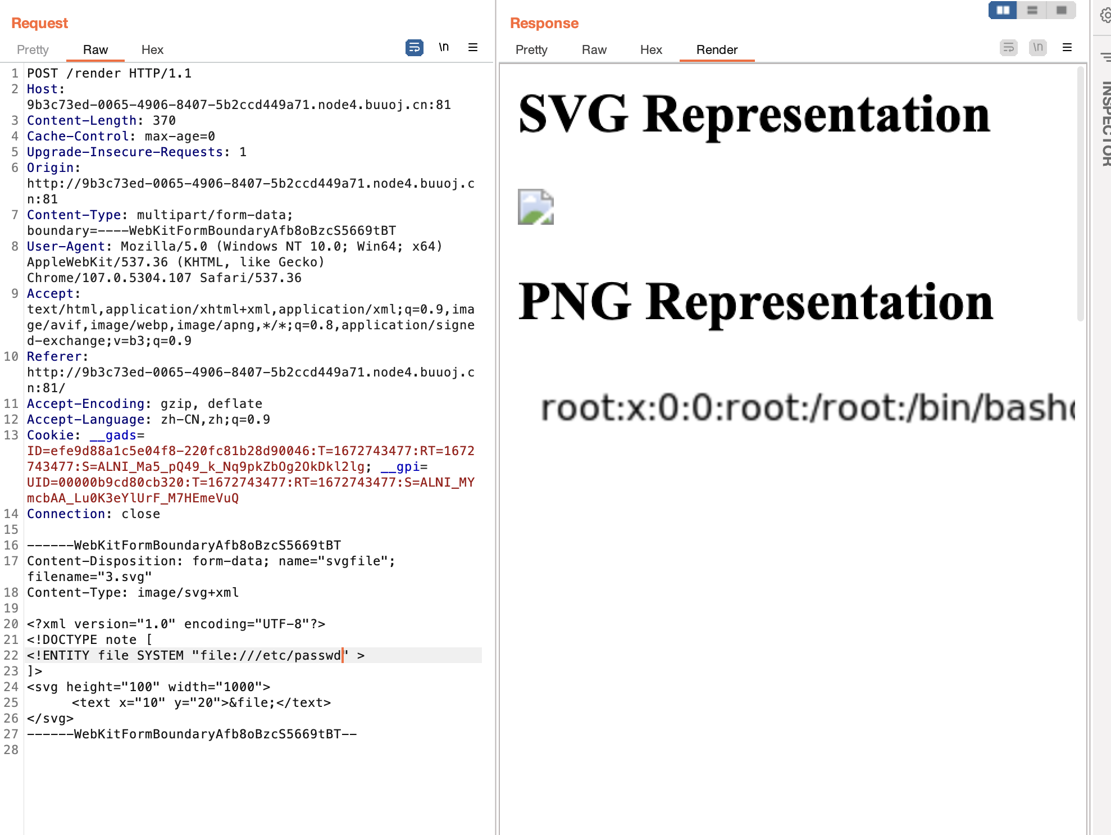
Task: Click Upgrade-Insecure-Requests header
Action: [137, 152]
